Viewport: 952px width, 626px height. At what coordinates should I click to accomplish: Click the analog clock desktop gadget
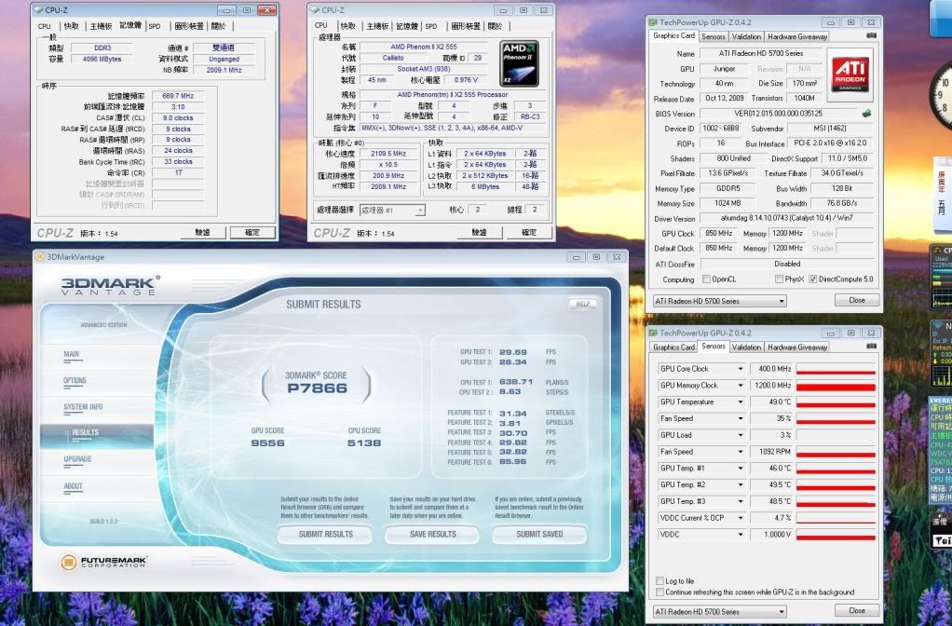[x=941, y=94]
